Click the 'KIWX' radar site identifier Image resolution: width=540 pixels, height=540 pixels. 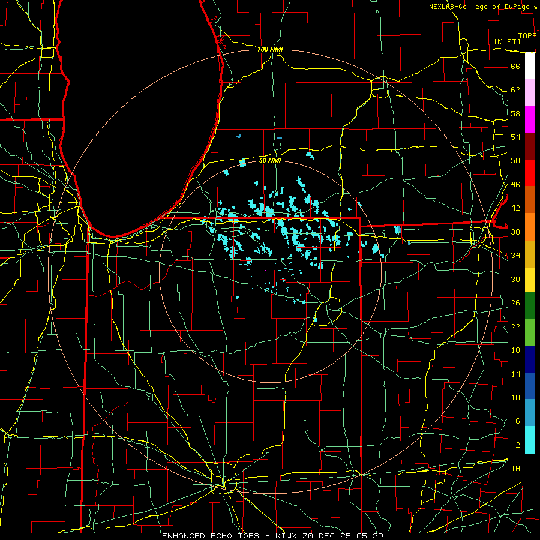[287, 536]
